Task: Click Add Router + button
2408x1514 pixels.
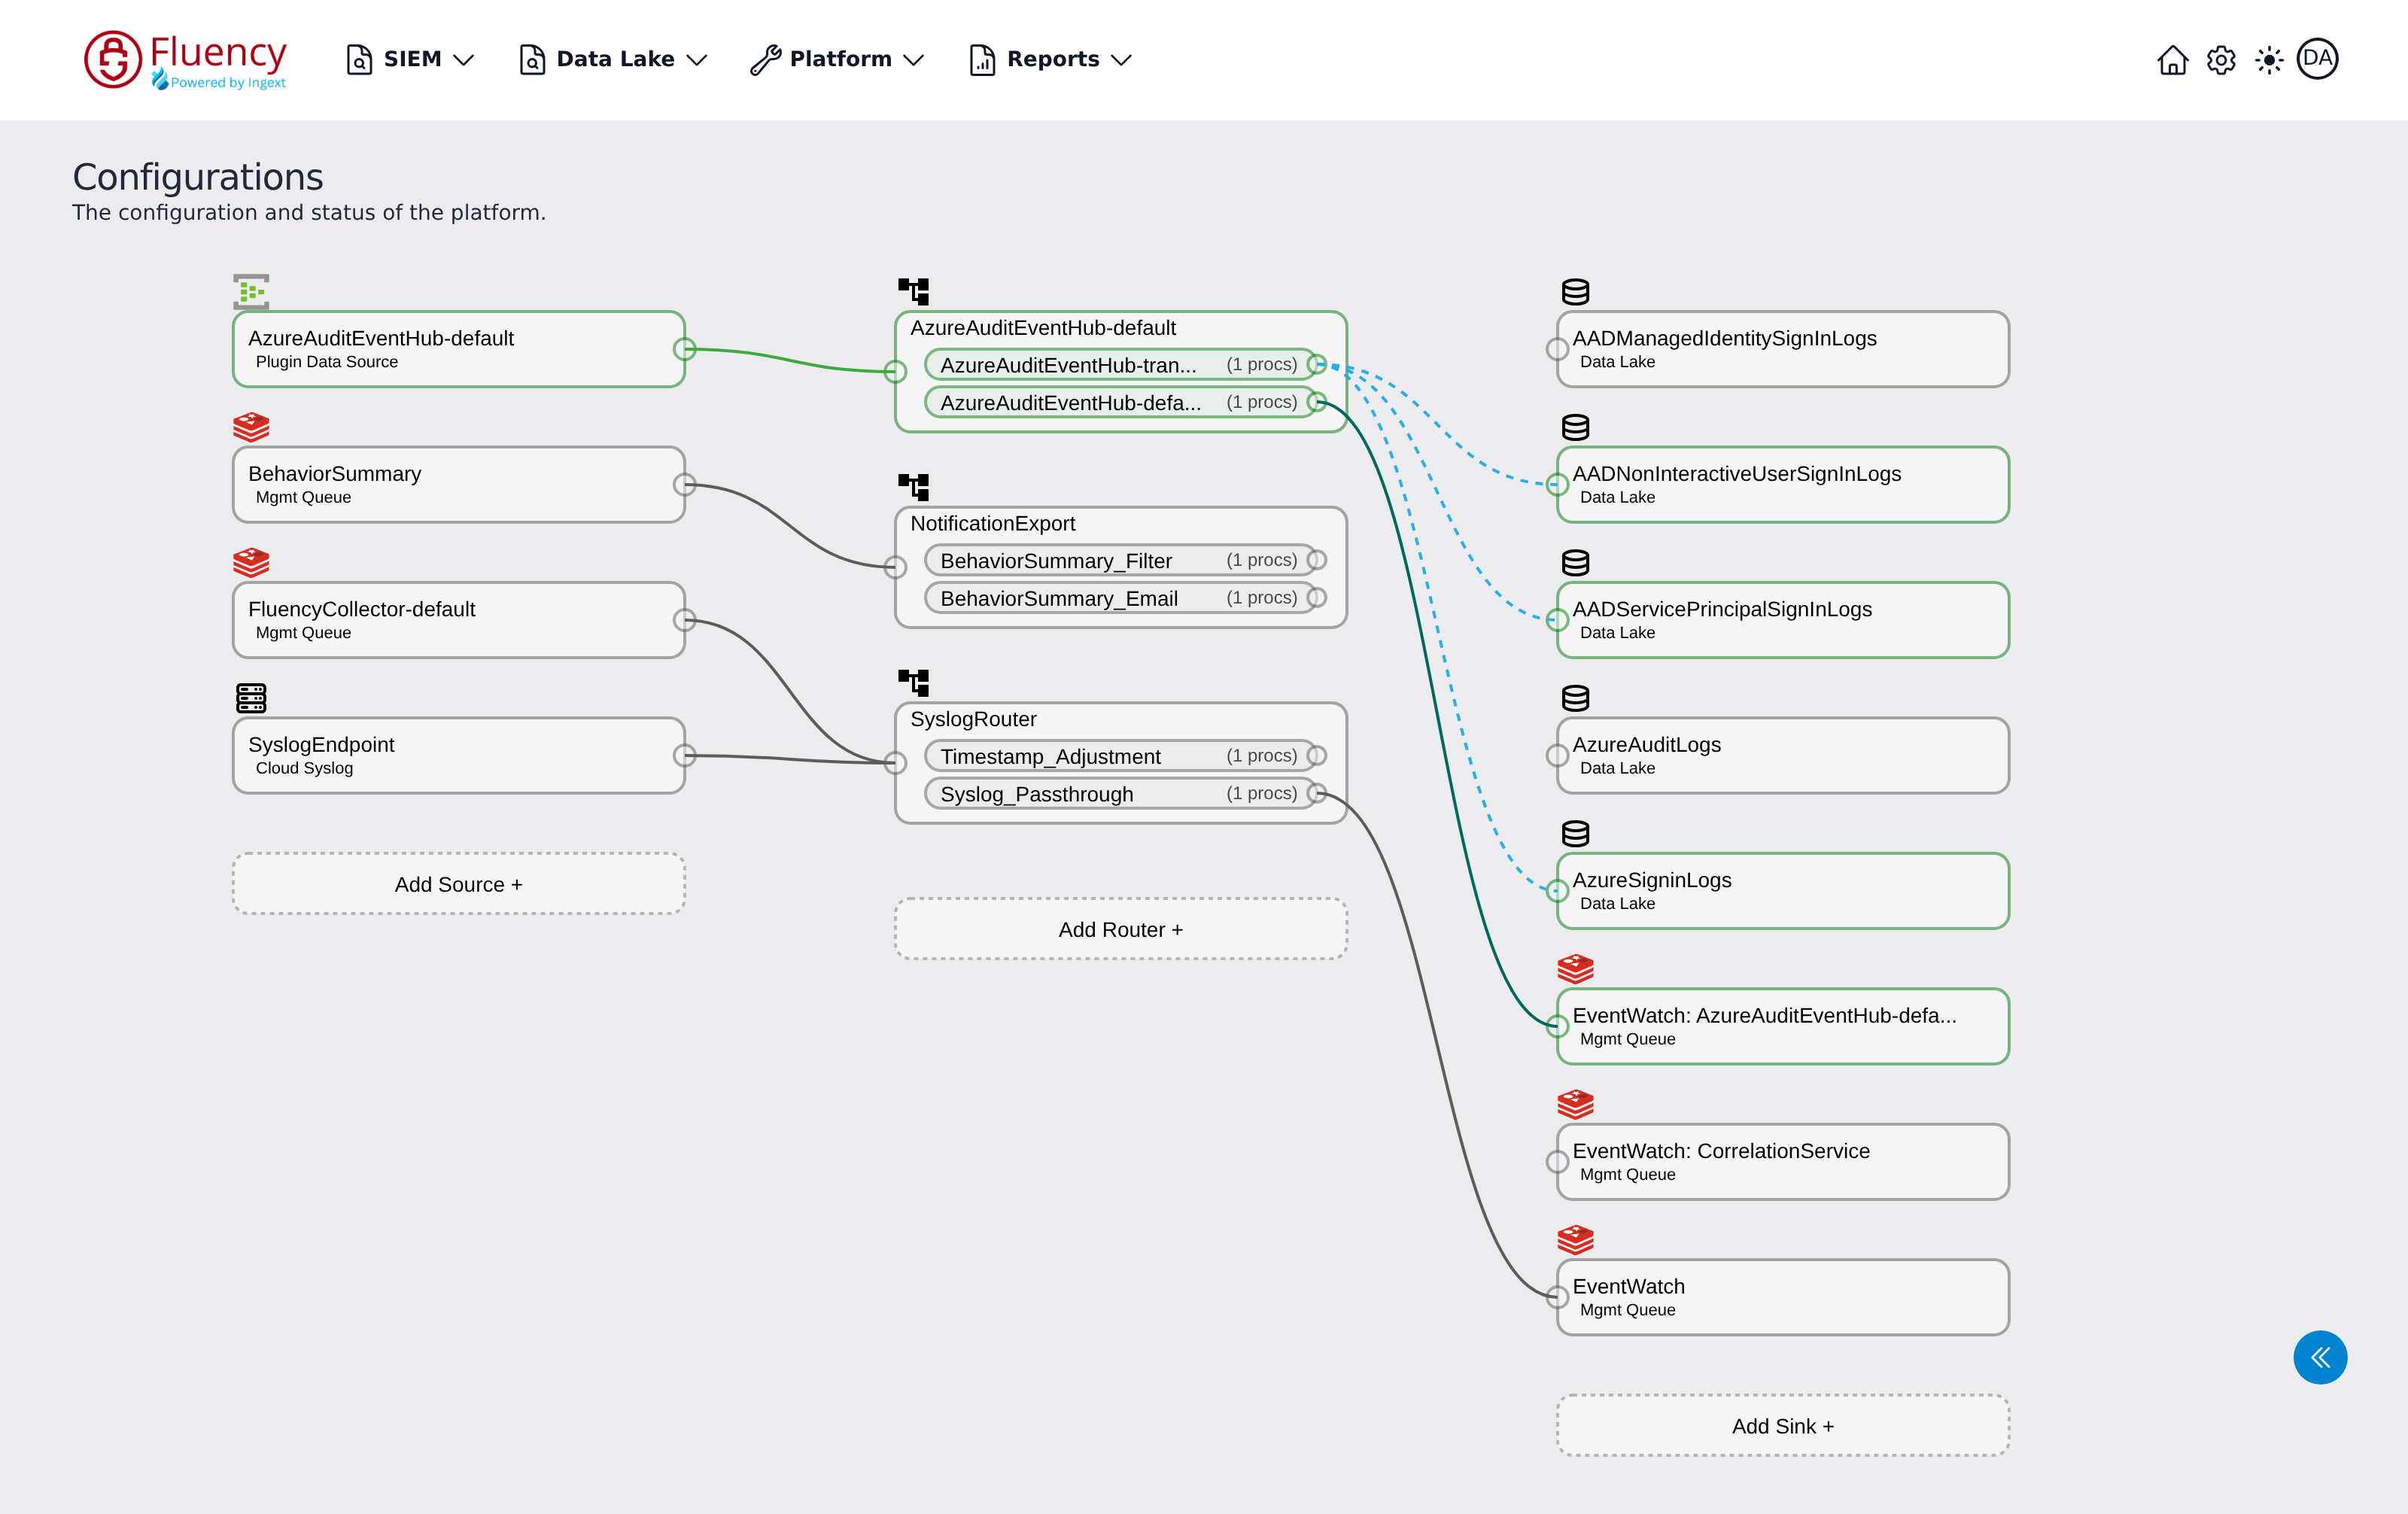Action: (1121, 929)
